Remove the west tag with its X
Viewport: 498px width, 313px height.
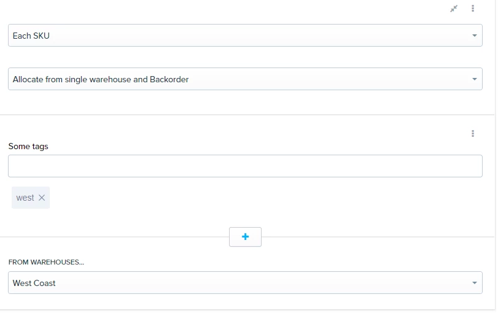click(x=42, y=198)
